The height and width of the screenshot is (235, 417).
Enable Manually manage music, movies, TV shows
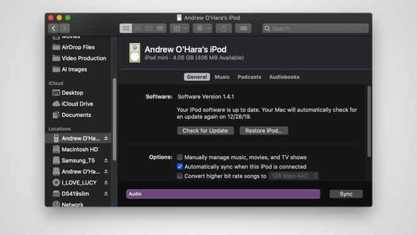click(x=180, y=157)
